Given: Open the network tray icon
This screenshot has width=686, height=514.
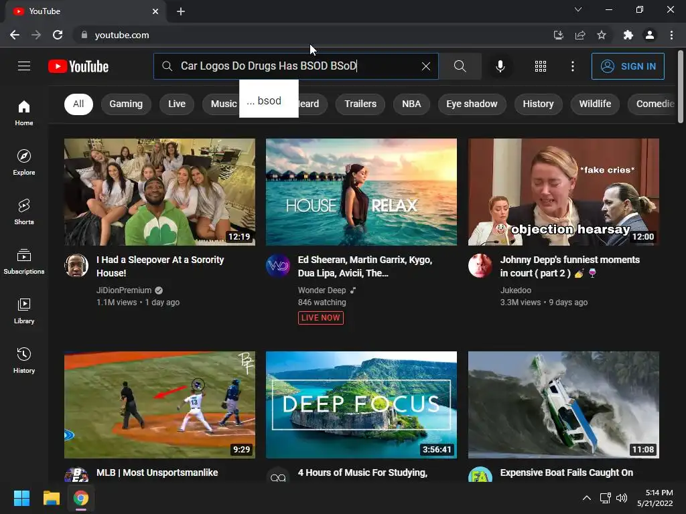Looking at the screenshot, I should pos(606,498).
